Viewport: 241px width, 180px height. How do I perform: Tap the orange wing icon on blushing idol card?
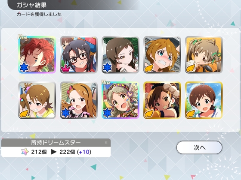[x=149, y=68]
